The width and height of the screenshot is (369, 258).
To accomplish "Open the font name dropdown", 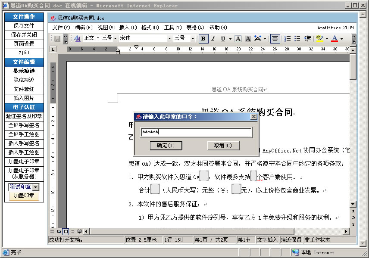I will point(169,38).
